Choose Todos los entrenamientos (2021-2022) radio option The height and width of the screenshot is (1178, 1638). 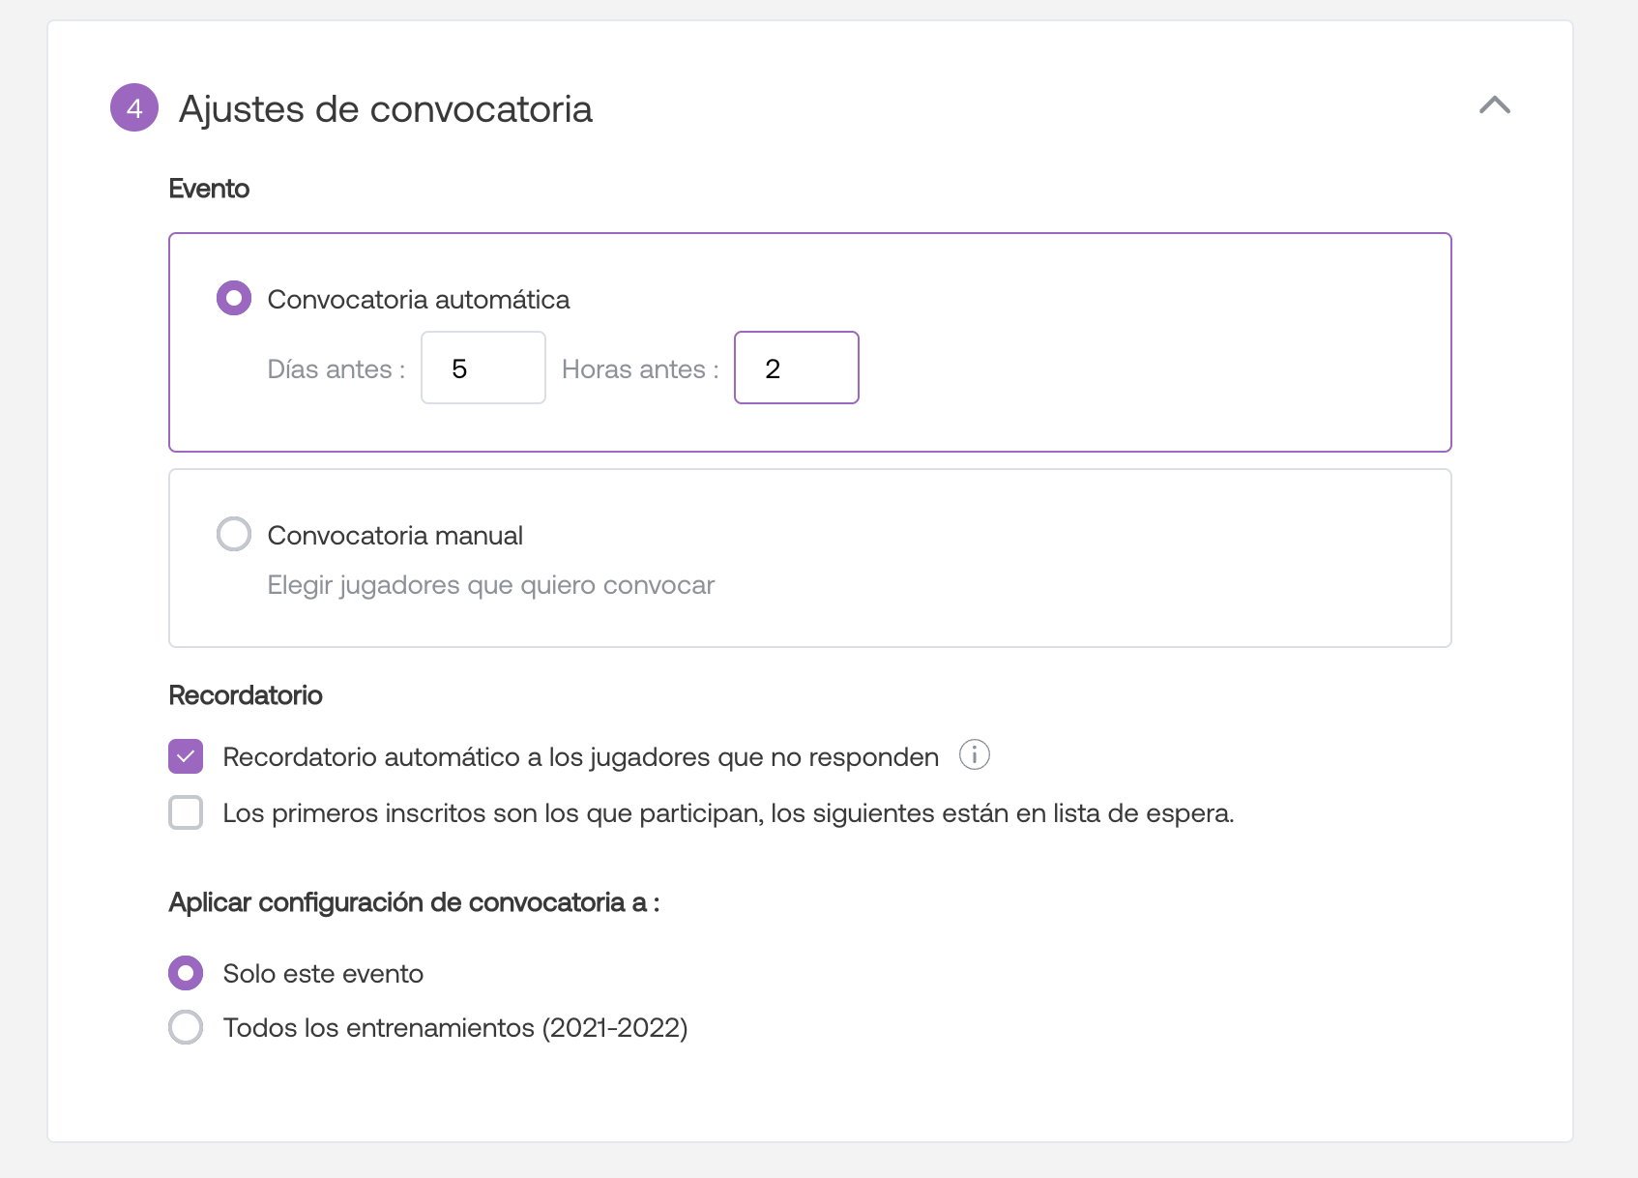pyautogui.click(x=186, y=1027)
